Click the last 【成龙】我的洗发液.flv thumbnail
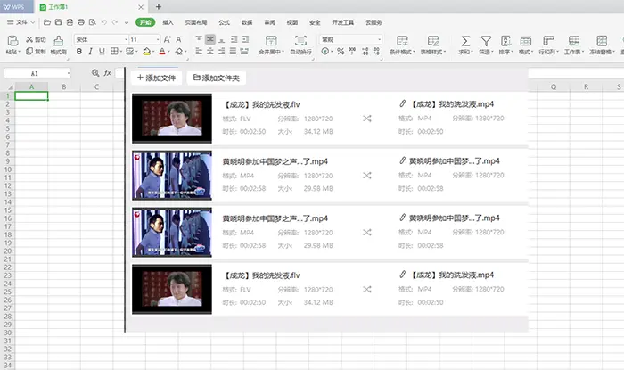 pos(172,289)
